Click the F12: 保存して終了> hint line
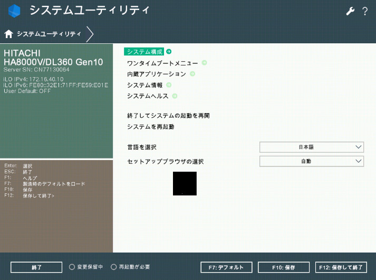The height and width of the screenshot is (280, 376). point(29,195)
